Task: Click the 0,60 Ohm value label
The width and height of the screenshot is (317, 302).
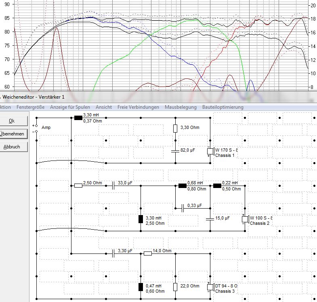Action: [155, 291]
